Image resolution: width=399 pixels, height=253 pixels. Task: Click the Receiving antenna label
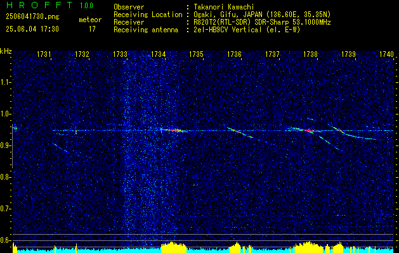point(146,30)
